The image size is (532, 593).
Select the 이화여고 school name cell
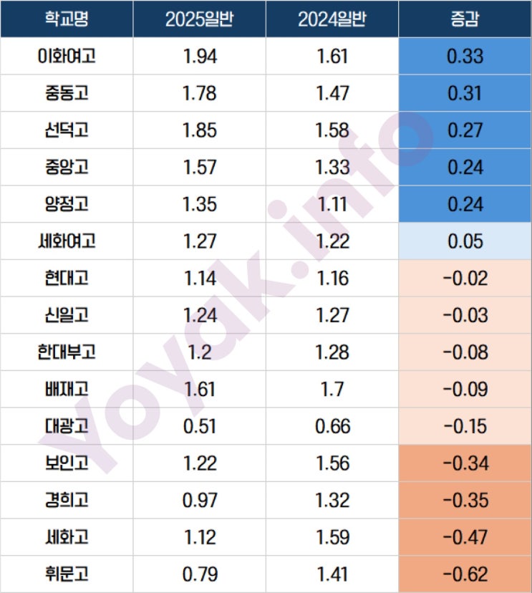coord(66,57)
